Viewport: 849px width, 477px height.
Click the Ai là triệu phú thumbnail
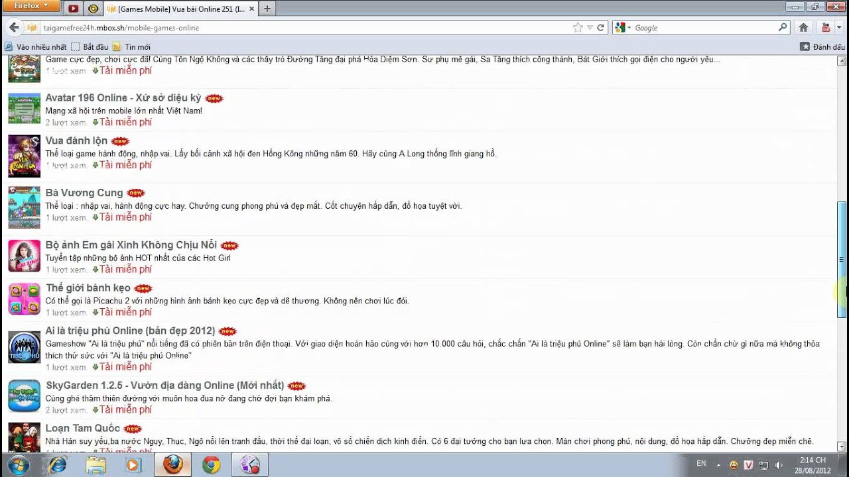click(24, 347)
